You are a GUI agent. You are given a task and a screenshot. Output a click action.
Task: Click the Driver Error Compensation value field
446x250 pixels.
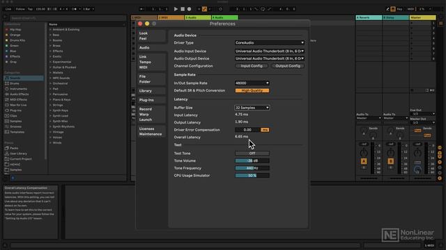click(247, 130)
